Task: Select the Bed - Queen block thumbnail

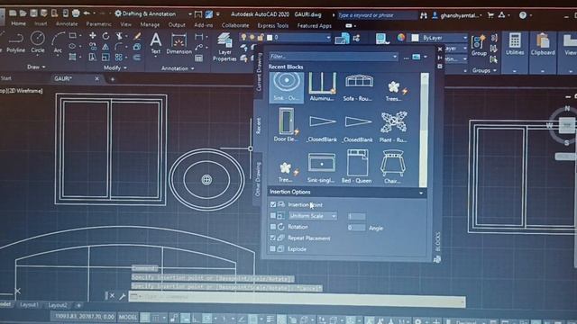Action: 357,166
